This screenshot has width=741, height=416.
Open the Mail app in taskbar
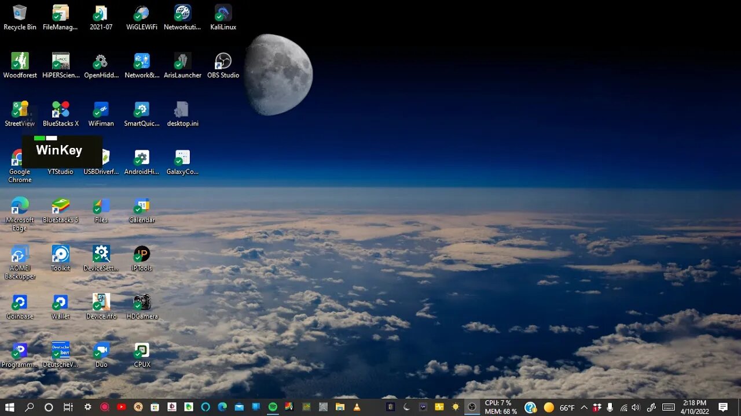239,407
